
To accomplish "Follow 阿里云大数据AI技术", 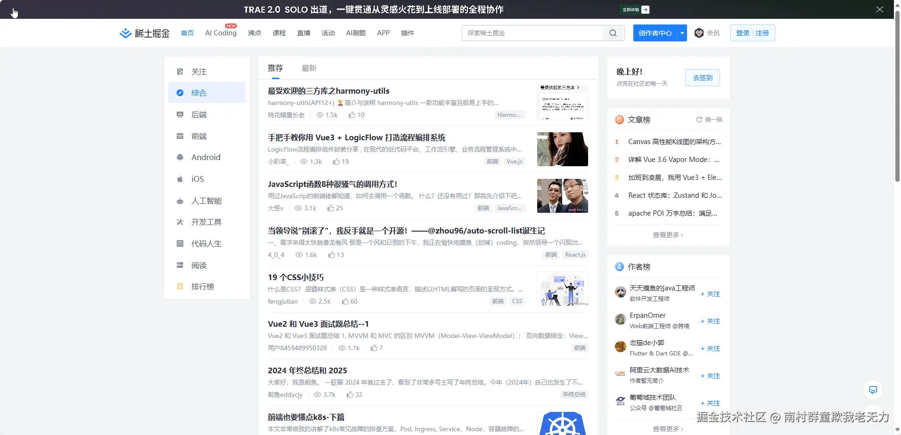I will (x=711, y=376).
